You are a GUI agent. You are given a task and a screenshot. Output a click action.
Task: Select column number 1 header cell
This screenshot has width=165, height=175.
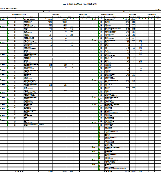point(4,19)
